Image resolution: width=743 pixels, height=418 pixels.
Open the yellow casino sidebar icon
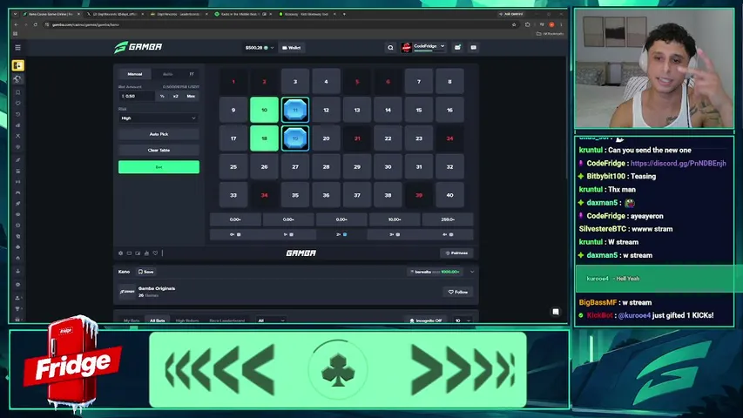18,65
